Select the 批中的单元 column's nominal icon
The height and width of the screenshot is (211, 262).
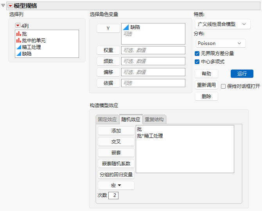tap(19, 40)
